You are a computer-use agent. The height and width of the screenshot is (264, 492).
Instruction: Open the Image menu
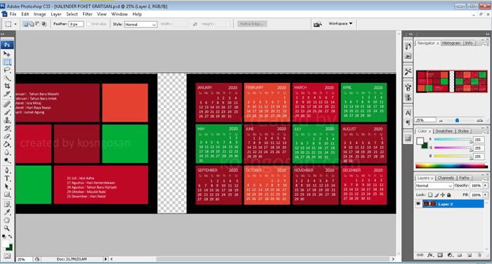click(39, 14)
